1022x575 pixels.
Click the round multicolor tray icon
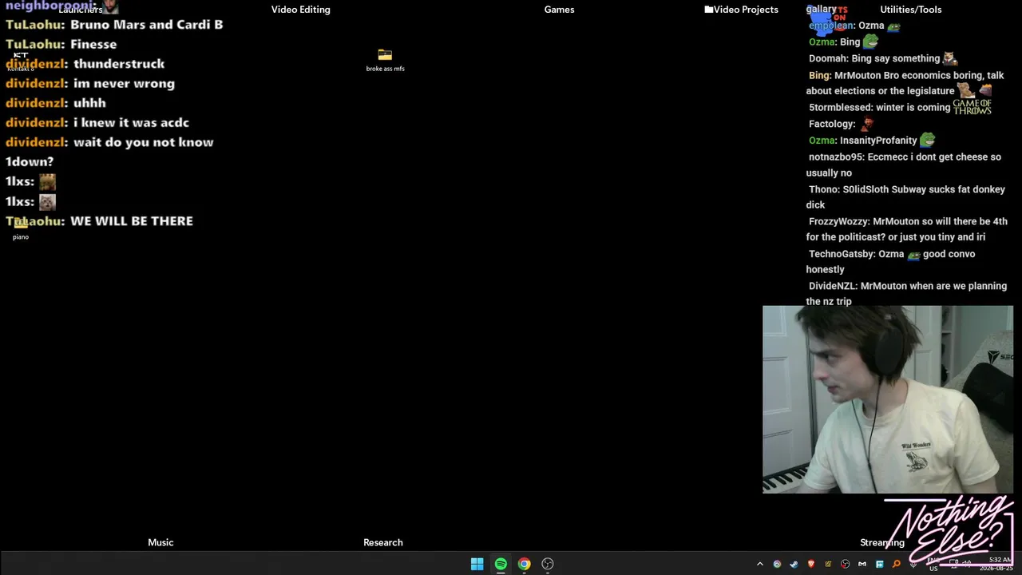pos(777,564)
